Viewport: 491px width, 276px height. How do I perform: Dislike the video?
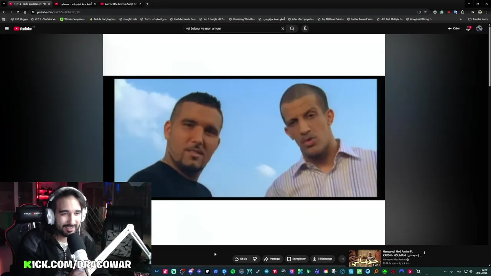255,259
